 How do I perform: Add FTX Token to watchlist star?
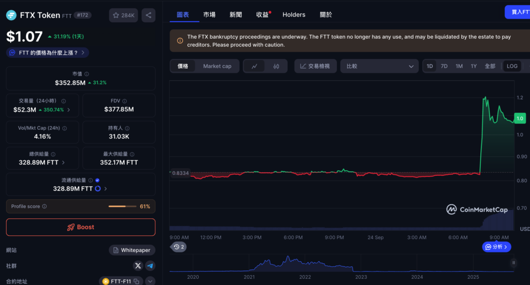coord(123,16)
